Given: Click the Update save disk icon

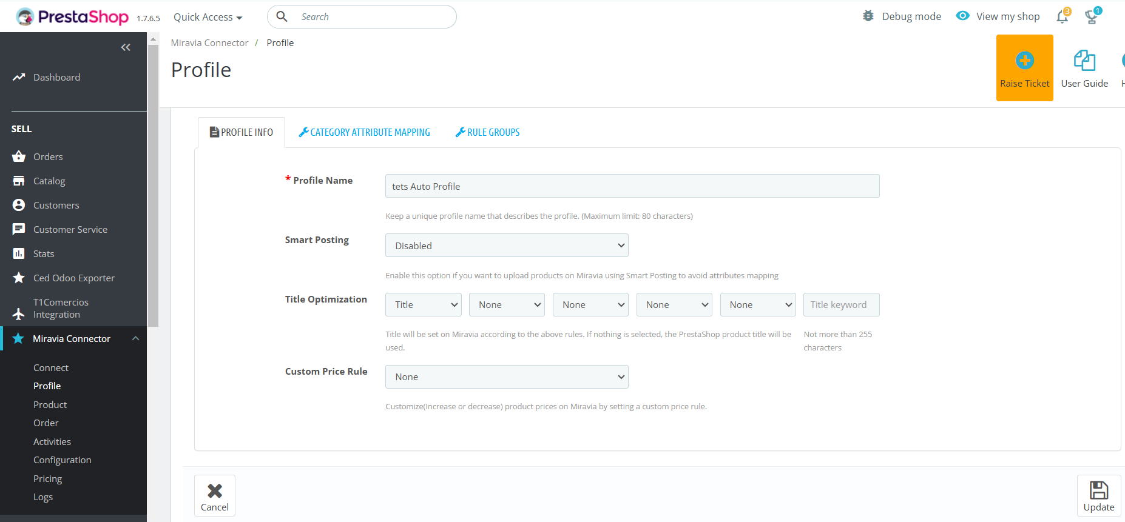Looking at the screenshot, I should pyautogui.click(x=1099, y=490).
